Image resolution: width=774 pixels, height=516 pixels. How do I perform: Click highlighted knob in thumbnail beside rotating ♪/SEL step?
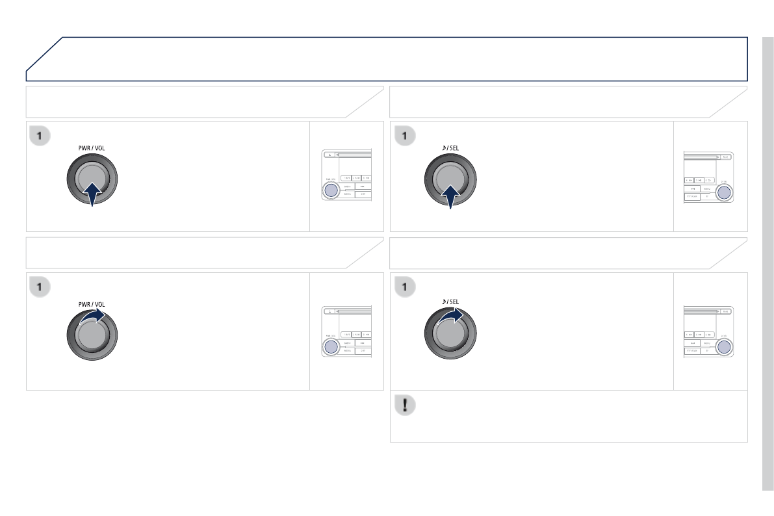[x=723, y=346]
